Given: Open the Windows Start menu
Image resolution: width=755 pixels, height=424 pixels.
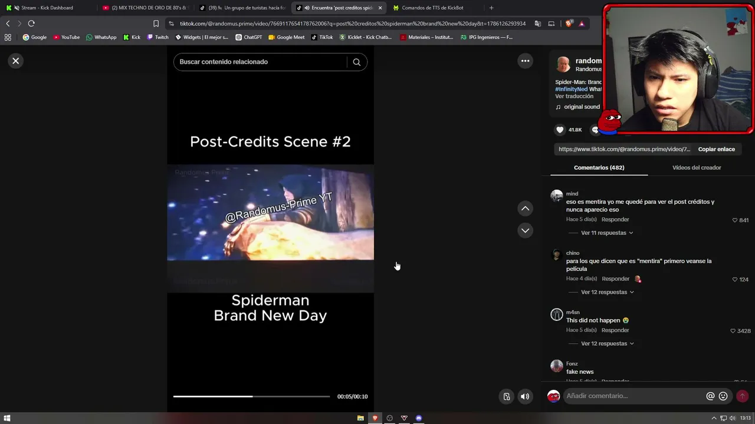Looking at the screenshot, I should pyautogui.click(x=7, y=418).
